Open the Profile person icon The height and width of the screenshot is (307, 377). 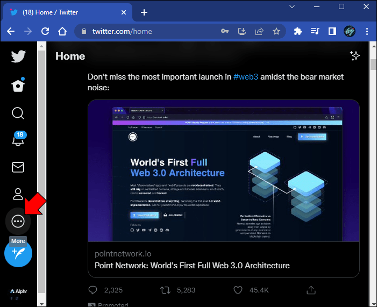pos(18,194)
